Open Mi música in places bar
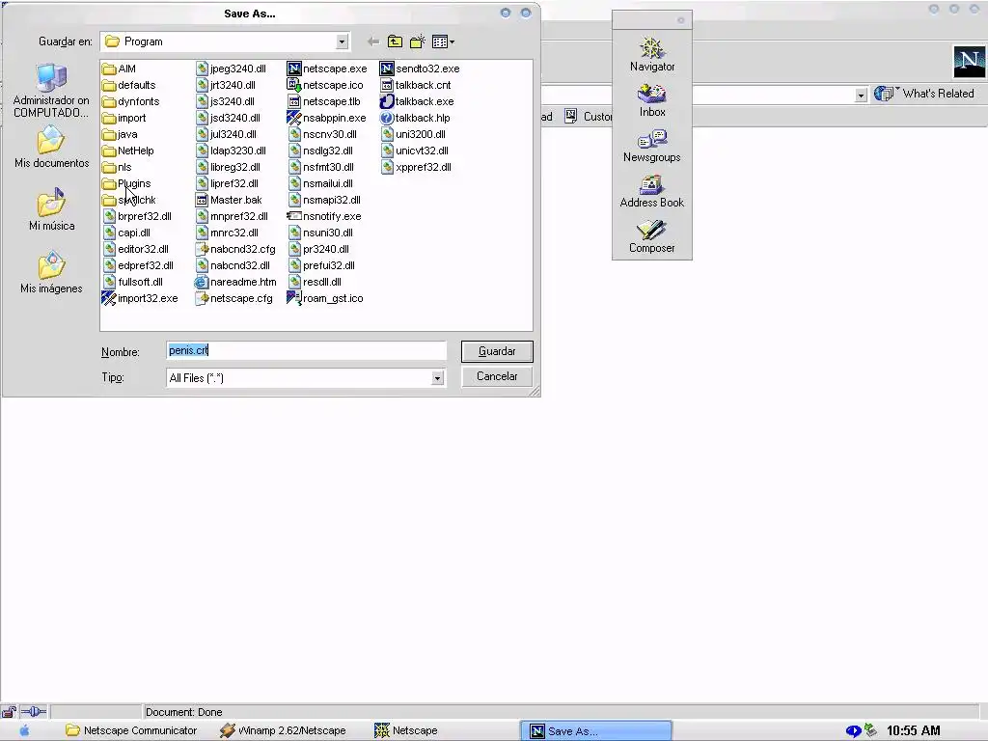Viewport: 988px width, 741px height. 52,209
